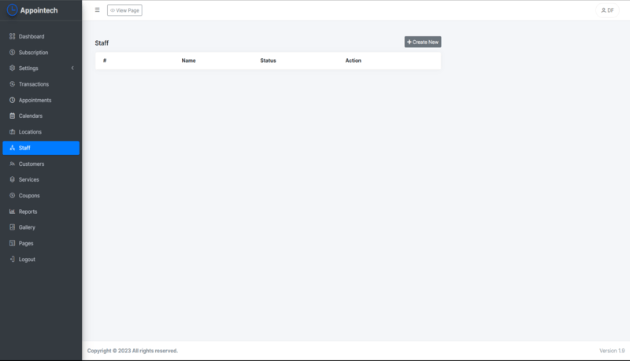Toggle the hamburger sidebar menu icon
This screenshot has width=630, height=361.
[97, 10]
